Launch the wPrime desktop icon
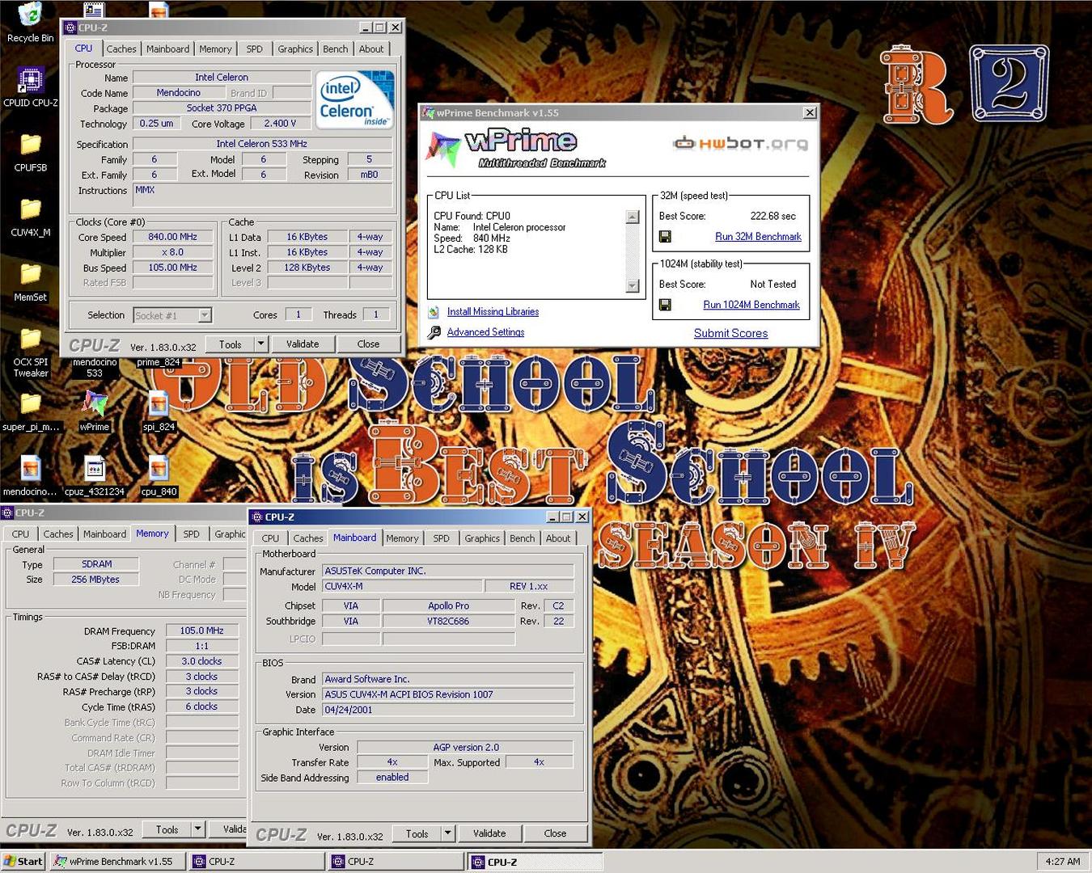Viewport: 1092px width, 873px height. click(95, 411)
